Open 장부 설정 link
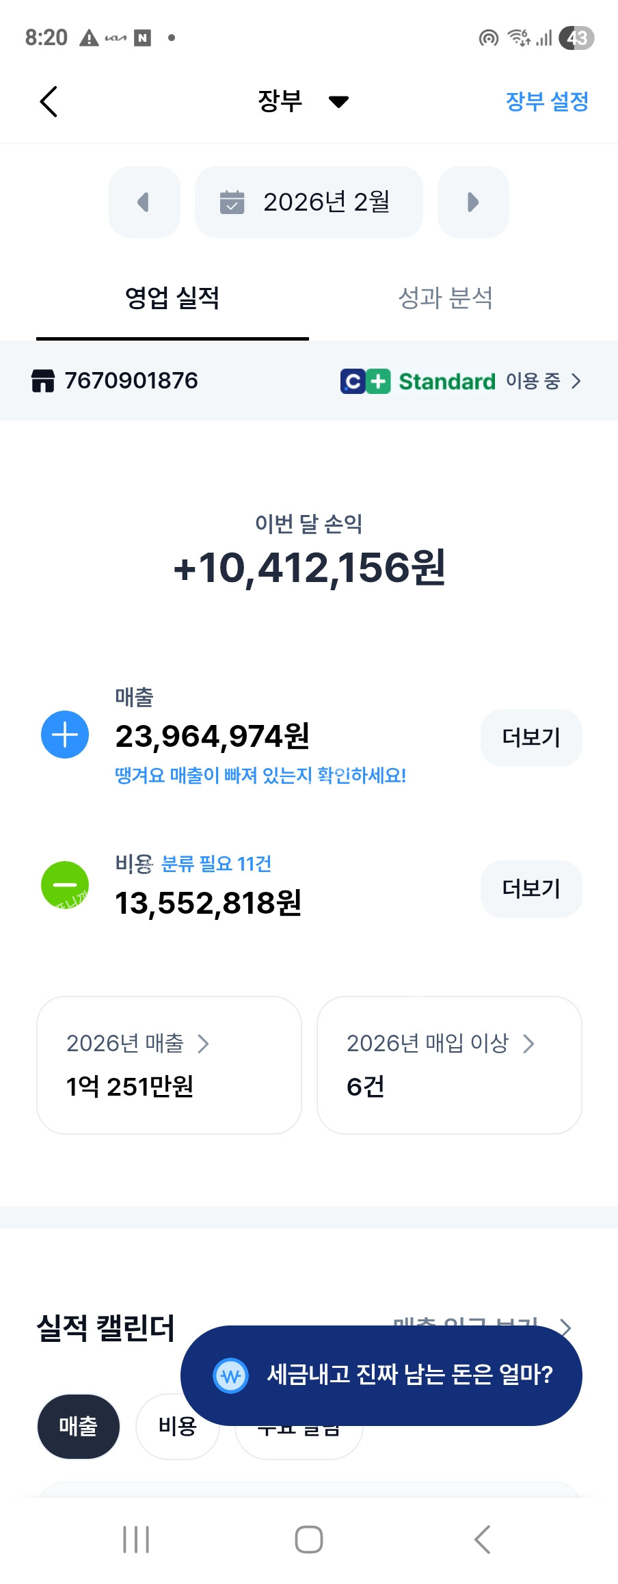This screenshot has width=618, height=1584. click(x=547, y=102)
